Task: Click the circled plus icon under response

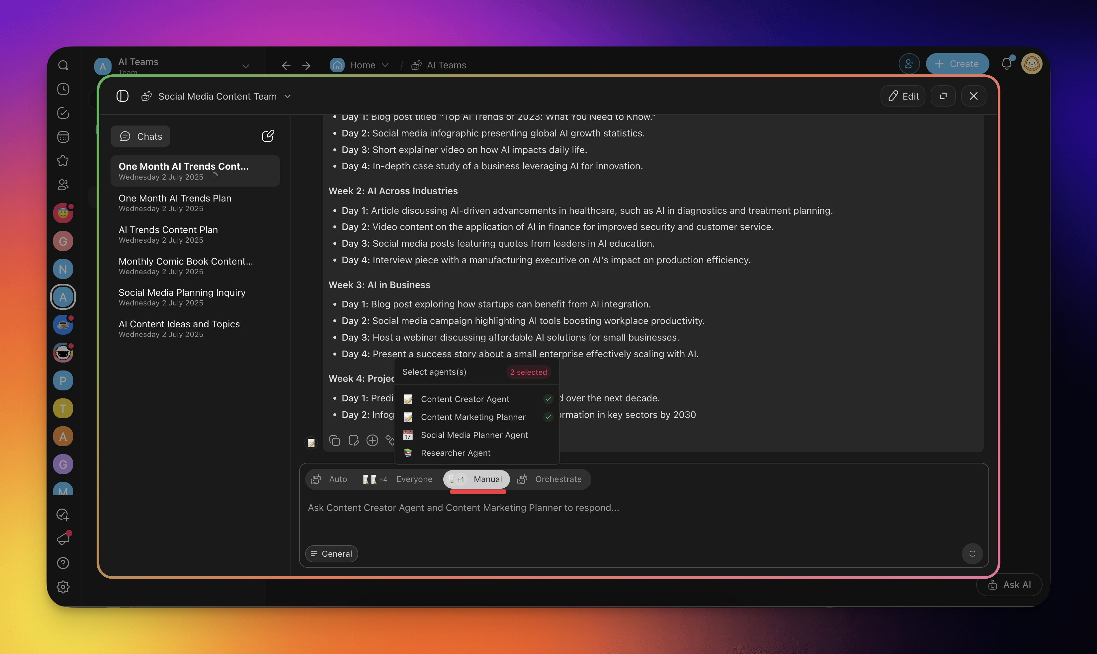Action: coord(373,440)
